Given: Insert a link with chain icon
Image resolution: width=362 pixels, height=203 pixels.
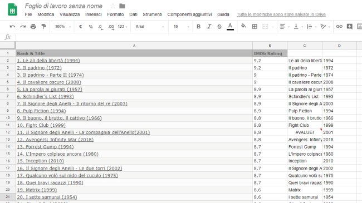Looking at the screenshot, I should [339, 27].
